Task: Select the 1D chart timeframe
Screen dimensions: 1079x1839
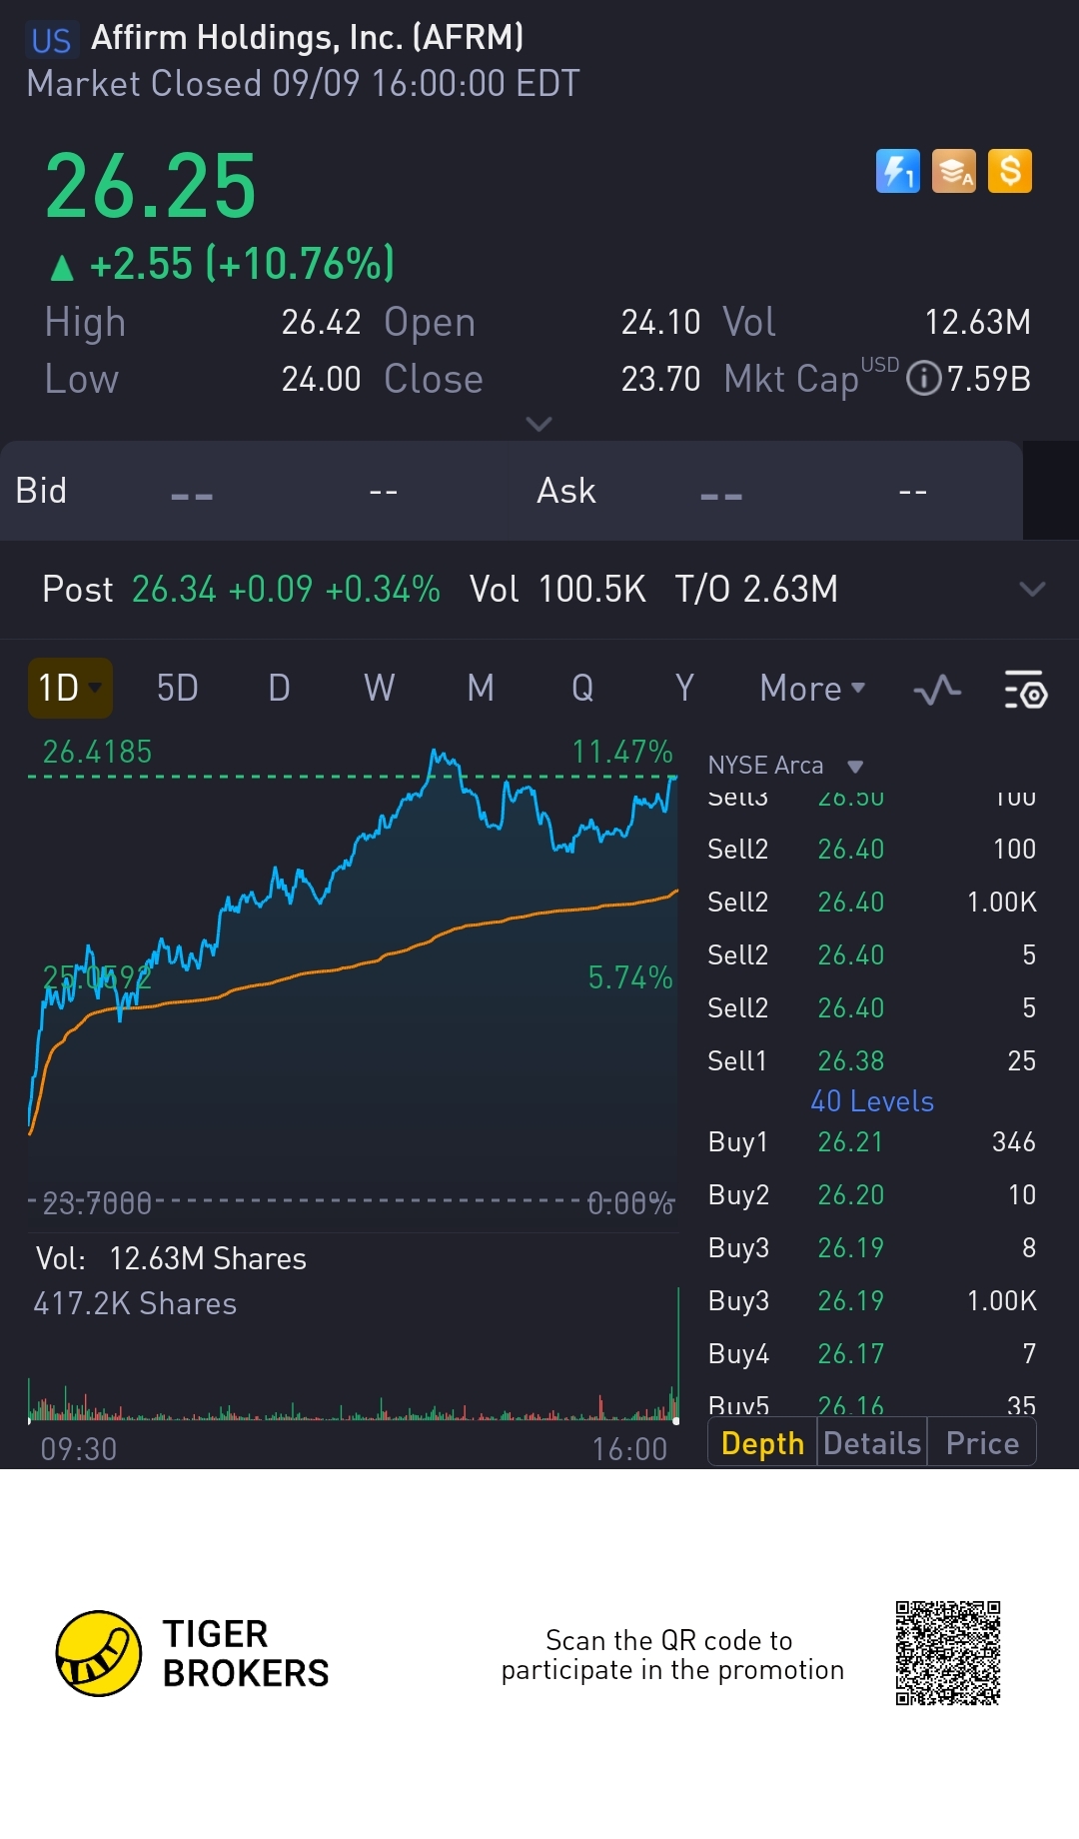Action: [x=69, y=689]
